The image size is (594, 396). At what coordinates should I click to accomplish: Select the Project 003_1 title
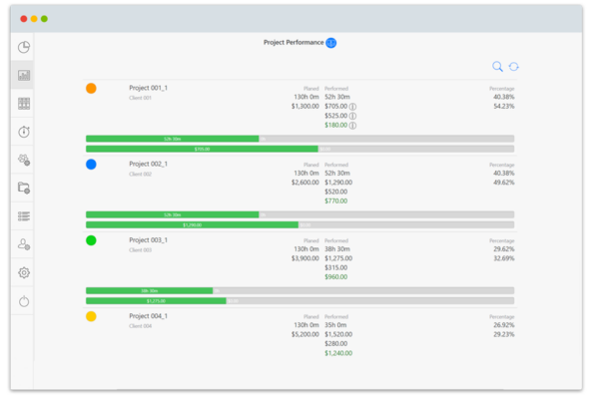[148, 240]
